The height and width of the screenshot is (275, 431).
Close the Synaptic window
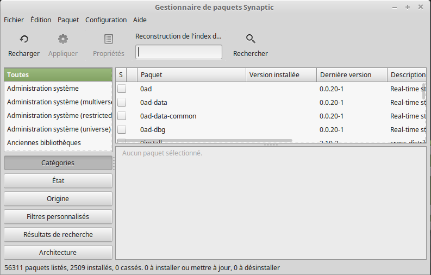pyautogui.click(x=421, y=7)
